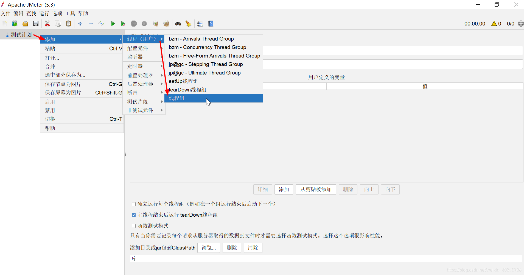Expand 定时器 submenu
This screenshot has width=524, height=275.
pos(143,66)
